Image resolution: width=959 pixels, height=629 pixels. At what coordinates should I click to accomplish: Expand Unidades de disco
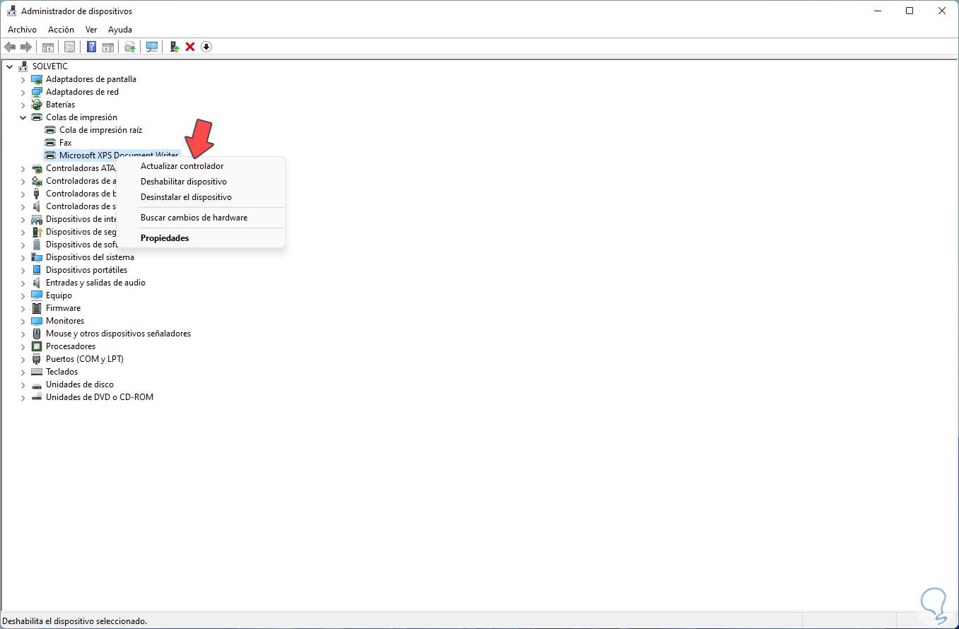tap(23, 384)
